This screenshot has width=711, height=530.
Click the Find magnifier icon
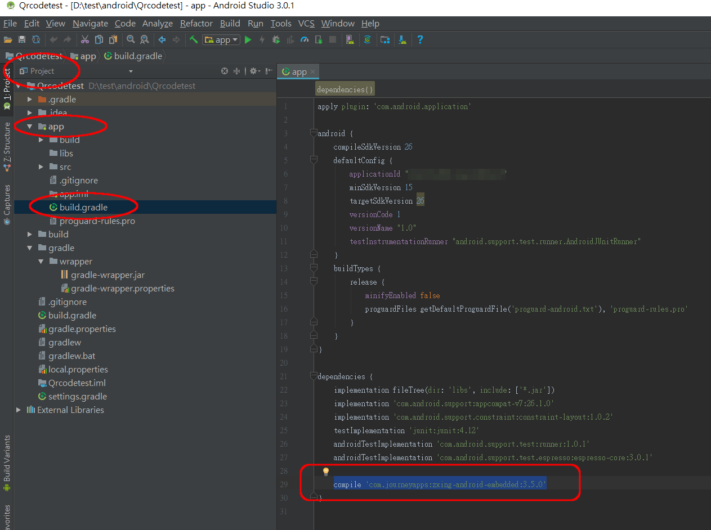(131, 39)
